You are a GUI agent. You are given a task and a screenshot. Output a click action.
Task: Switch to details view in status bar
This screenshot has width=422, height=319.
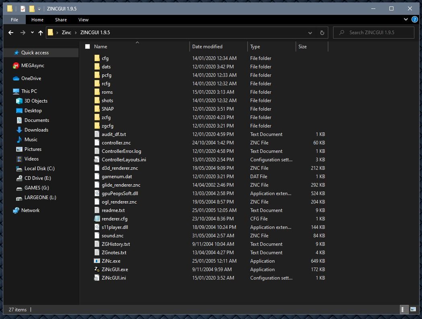(403, 309)
